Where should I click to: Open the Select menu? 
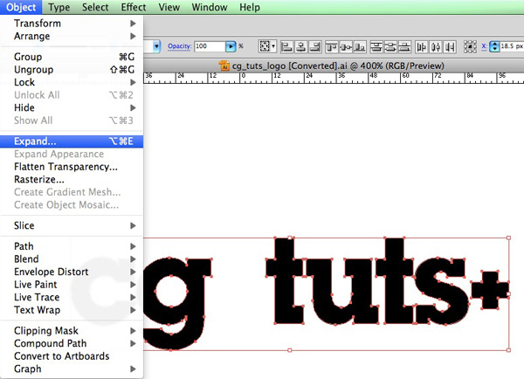(x=95, y=7)
